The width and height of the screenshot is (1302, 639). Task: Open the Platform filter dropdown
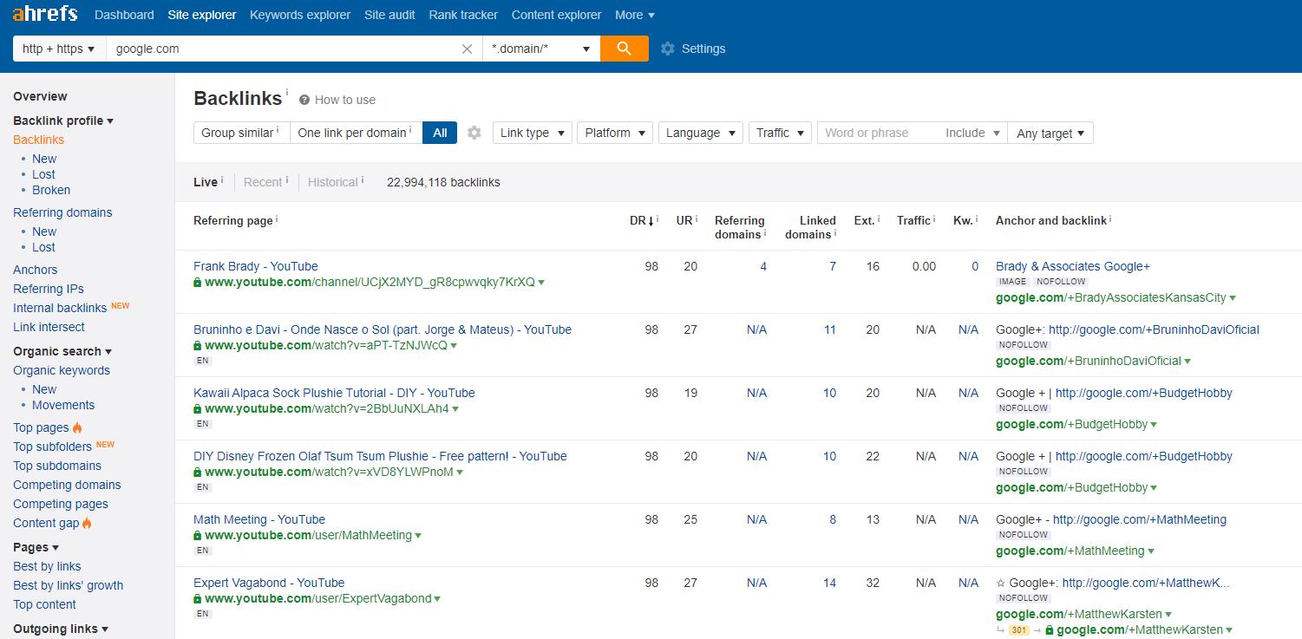615,133
